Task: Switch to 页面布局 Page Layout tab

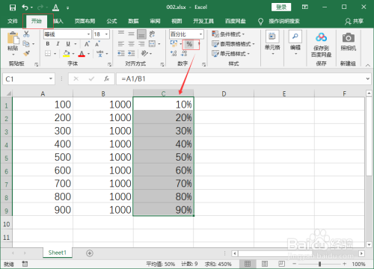Action: point(85,21)
